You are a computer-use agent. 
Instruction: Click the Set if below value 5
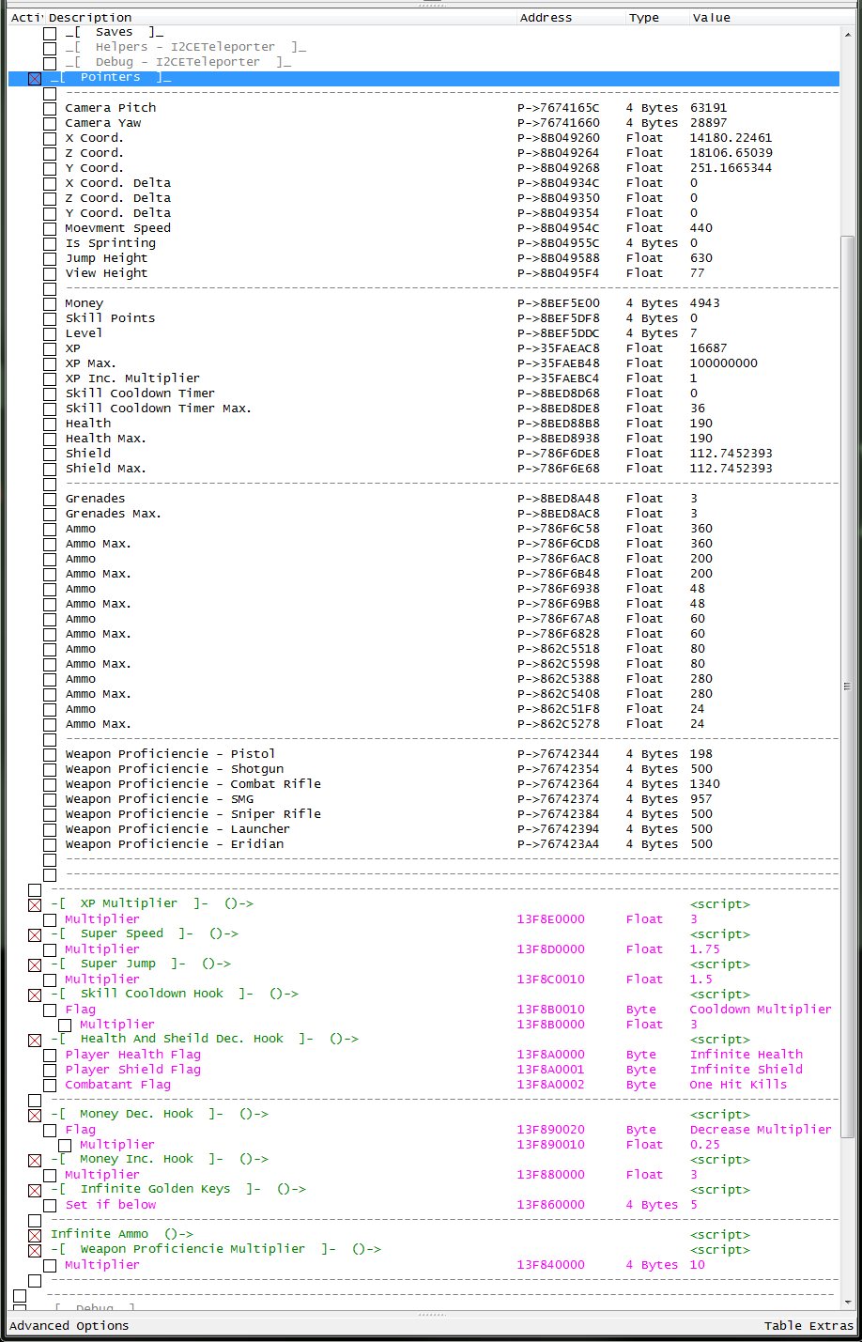tap(694, 1205)
